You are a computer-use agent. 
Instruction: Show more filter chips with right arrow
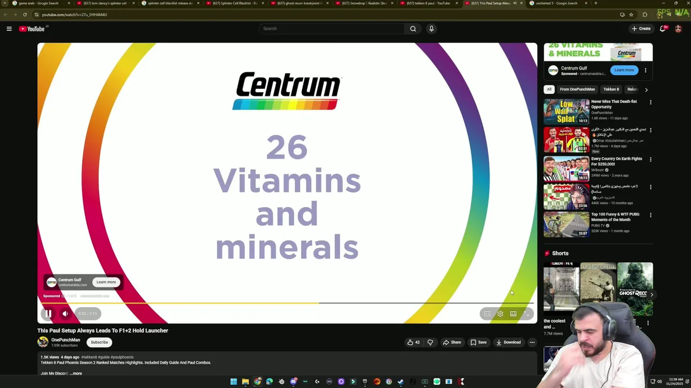click(x=646, y=89)
